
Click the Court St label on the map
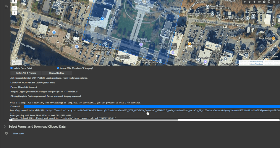point(238,25)
